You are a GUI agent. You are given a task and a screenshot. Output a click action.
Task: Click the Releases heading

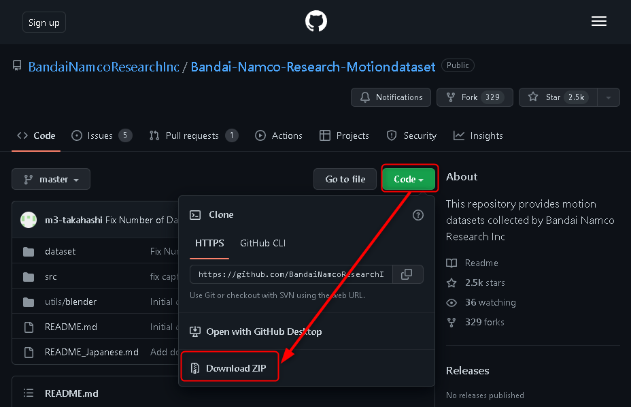point(468,371)
